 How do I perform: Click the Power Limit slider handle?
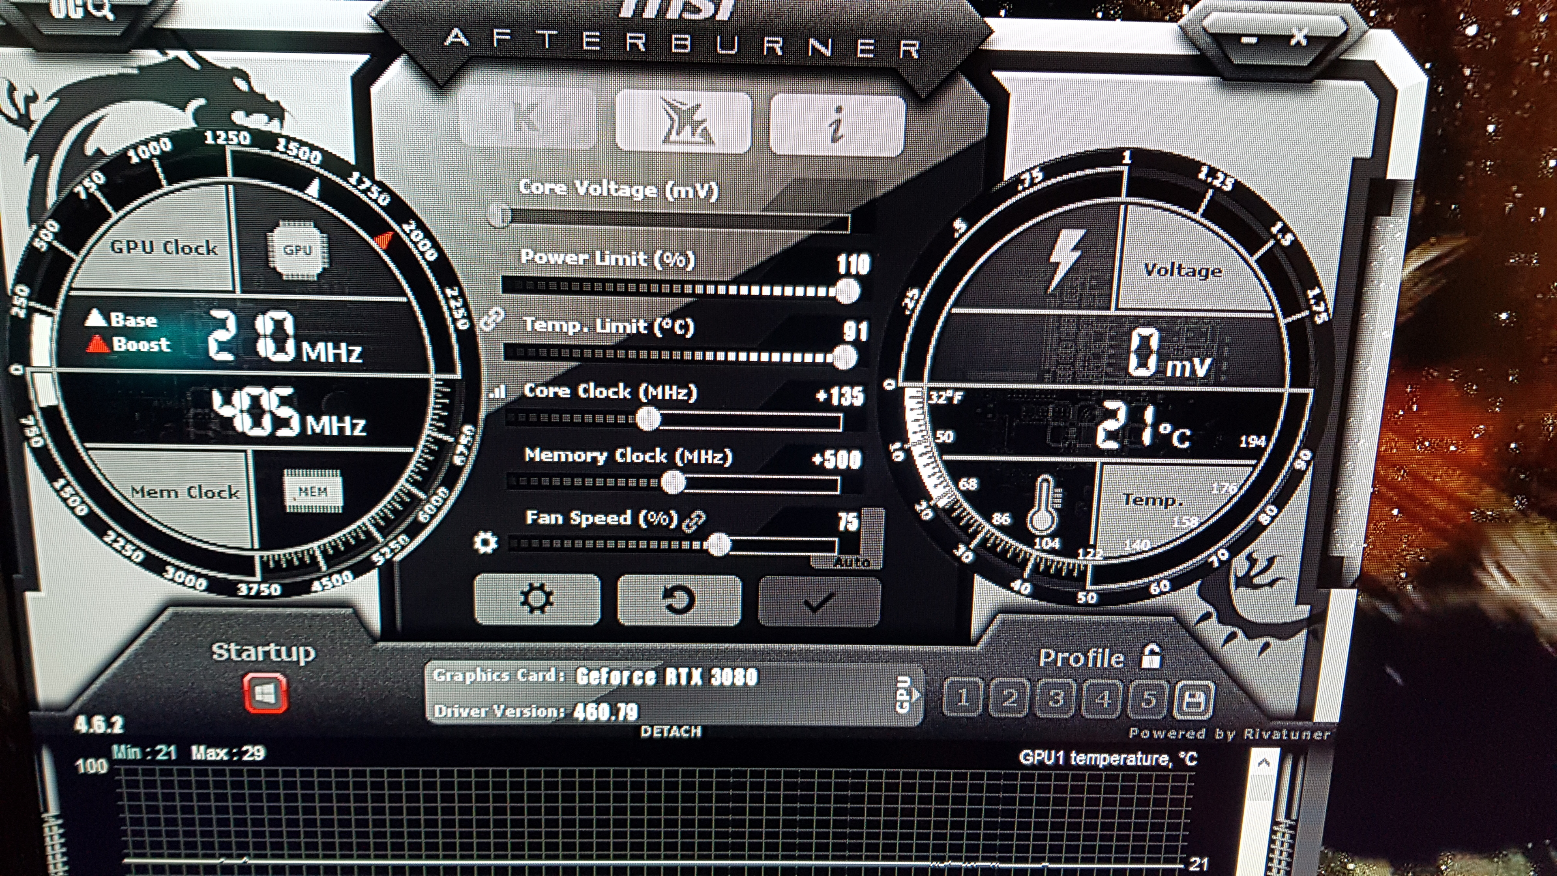pos(847,292)
